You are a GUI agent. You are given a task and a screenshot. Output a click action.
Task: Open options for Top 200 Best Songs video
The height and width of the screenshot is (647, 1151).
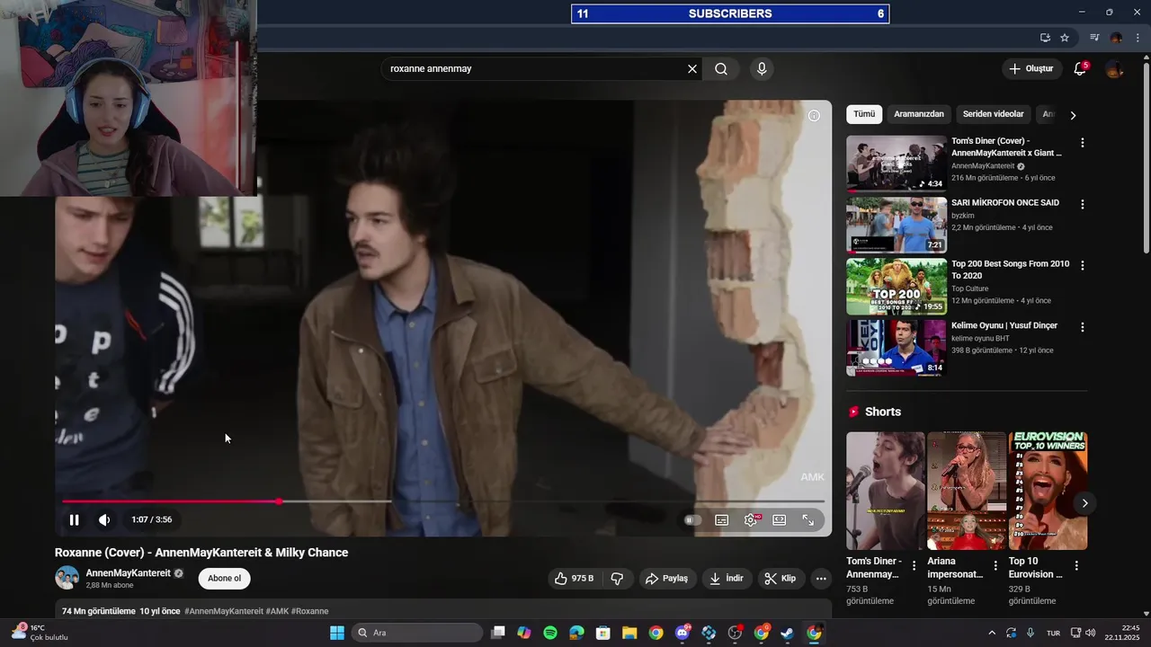point(1083,265)
